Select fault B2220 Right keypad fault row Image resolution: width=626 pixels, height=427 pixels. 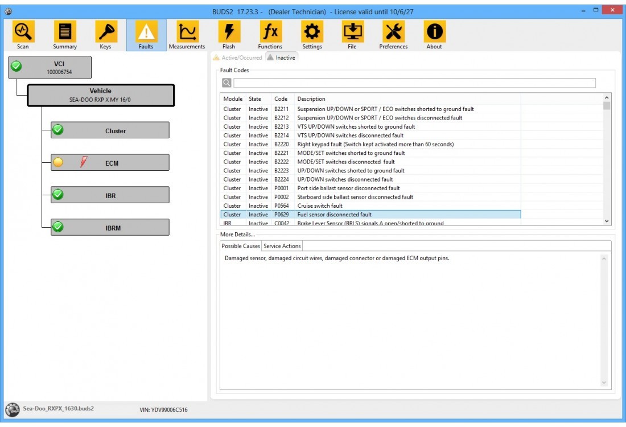(370, 144)
